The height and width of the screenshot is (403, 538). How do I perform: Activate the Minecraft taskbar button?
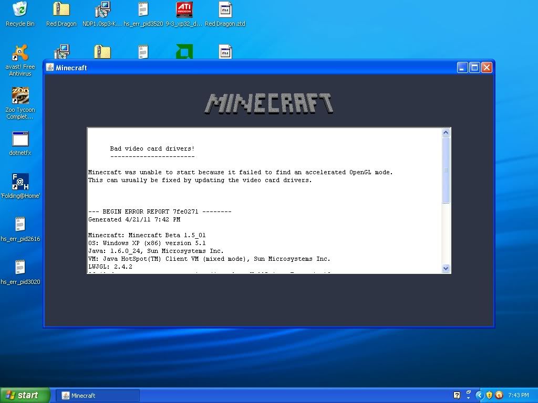[98, 396]
